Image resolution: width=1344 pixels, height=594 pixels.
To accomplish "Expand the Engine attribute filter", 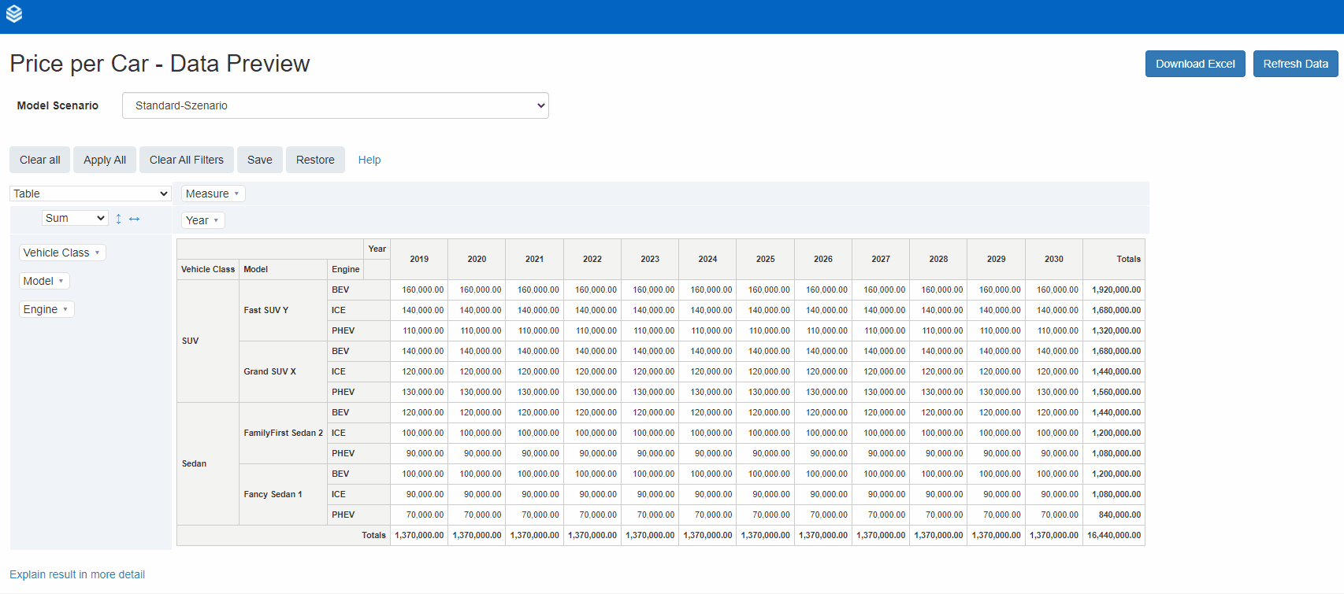I will click(x=65, y=309).
